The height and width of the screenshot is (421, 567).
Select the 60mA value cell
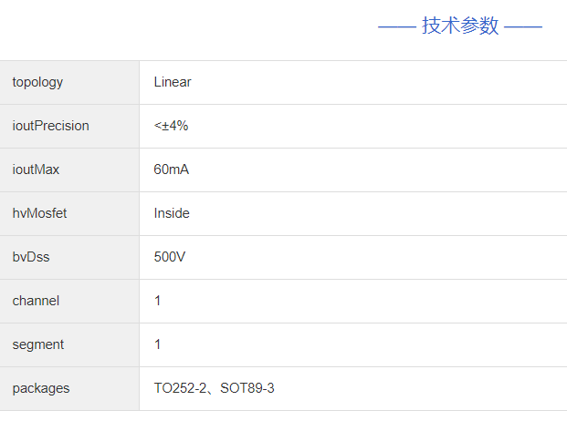tap(172, 169)
